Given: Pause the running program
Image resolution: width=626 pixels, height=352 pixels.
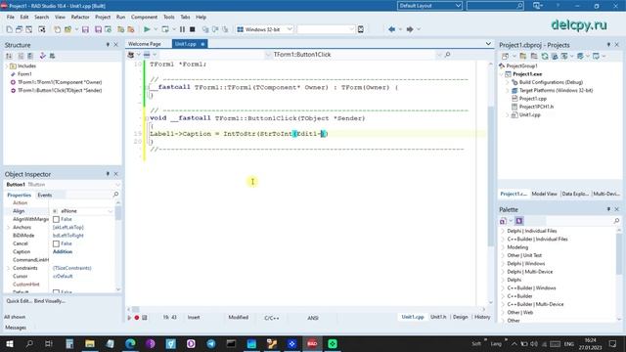Looking at the screenshot, I should (182, 29).
